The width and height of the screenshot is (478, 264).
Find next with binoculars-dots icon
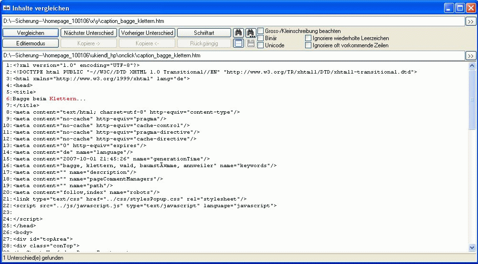point(251,32)
